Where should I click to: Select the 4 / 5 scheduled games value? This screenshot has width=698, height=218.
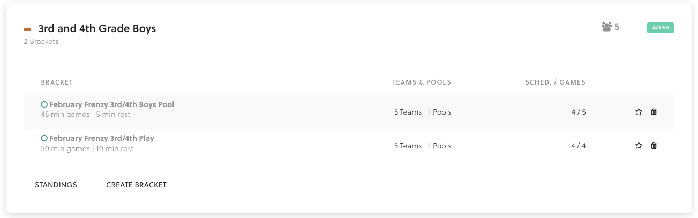(x=579, y=112)
